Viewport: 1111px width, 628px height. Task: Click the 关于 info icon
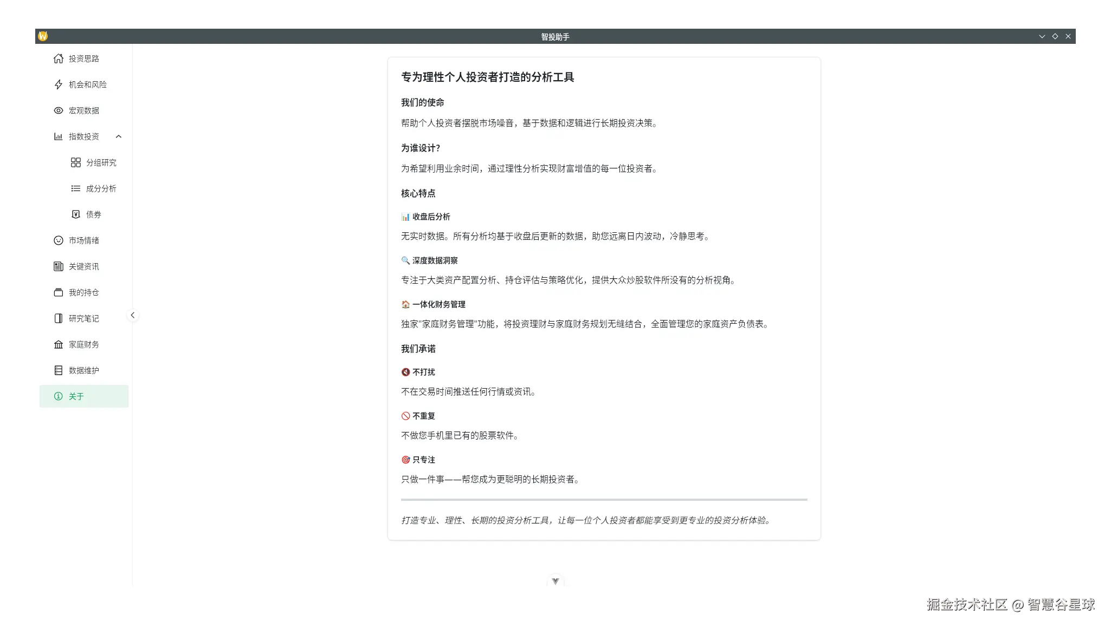[59, 396]
